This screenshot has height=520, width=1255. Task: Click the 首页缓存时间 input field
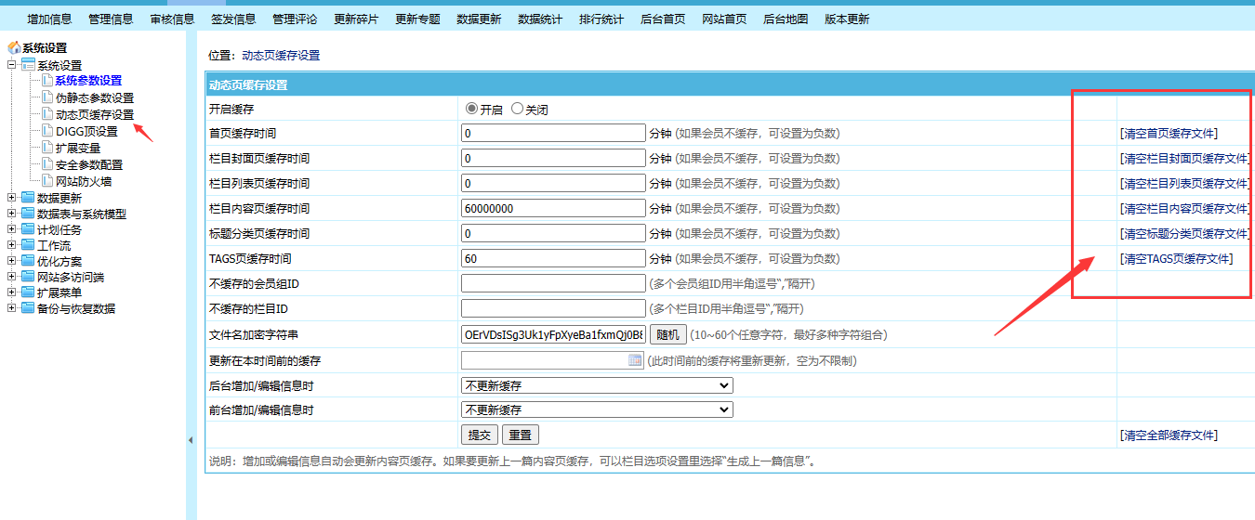(553, 134)
